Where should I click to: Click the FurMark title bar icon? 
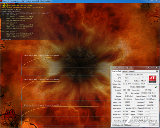click(1, 1)
